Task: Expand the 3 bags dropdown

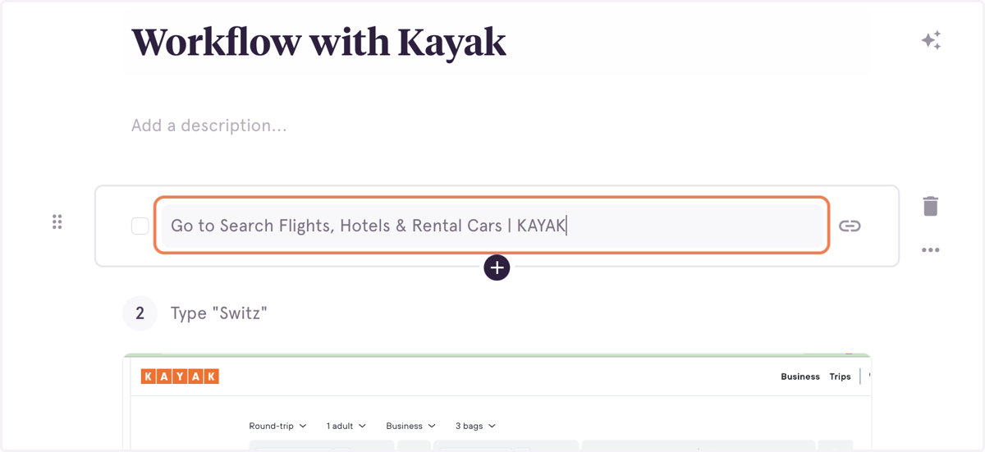Action: (475, 426)
